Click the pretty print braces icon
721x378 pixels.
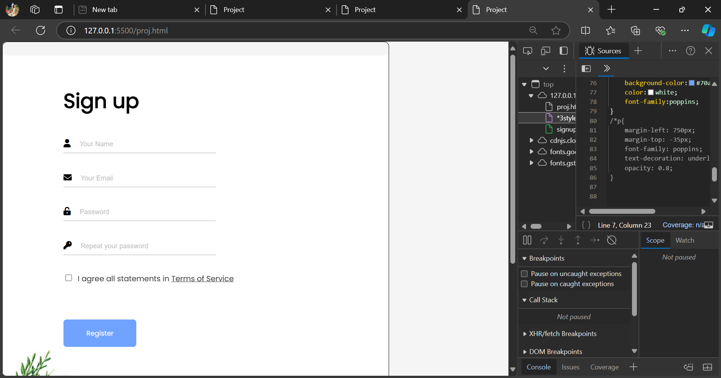(586, 225)
